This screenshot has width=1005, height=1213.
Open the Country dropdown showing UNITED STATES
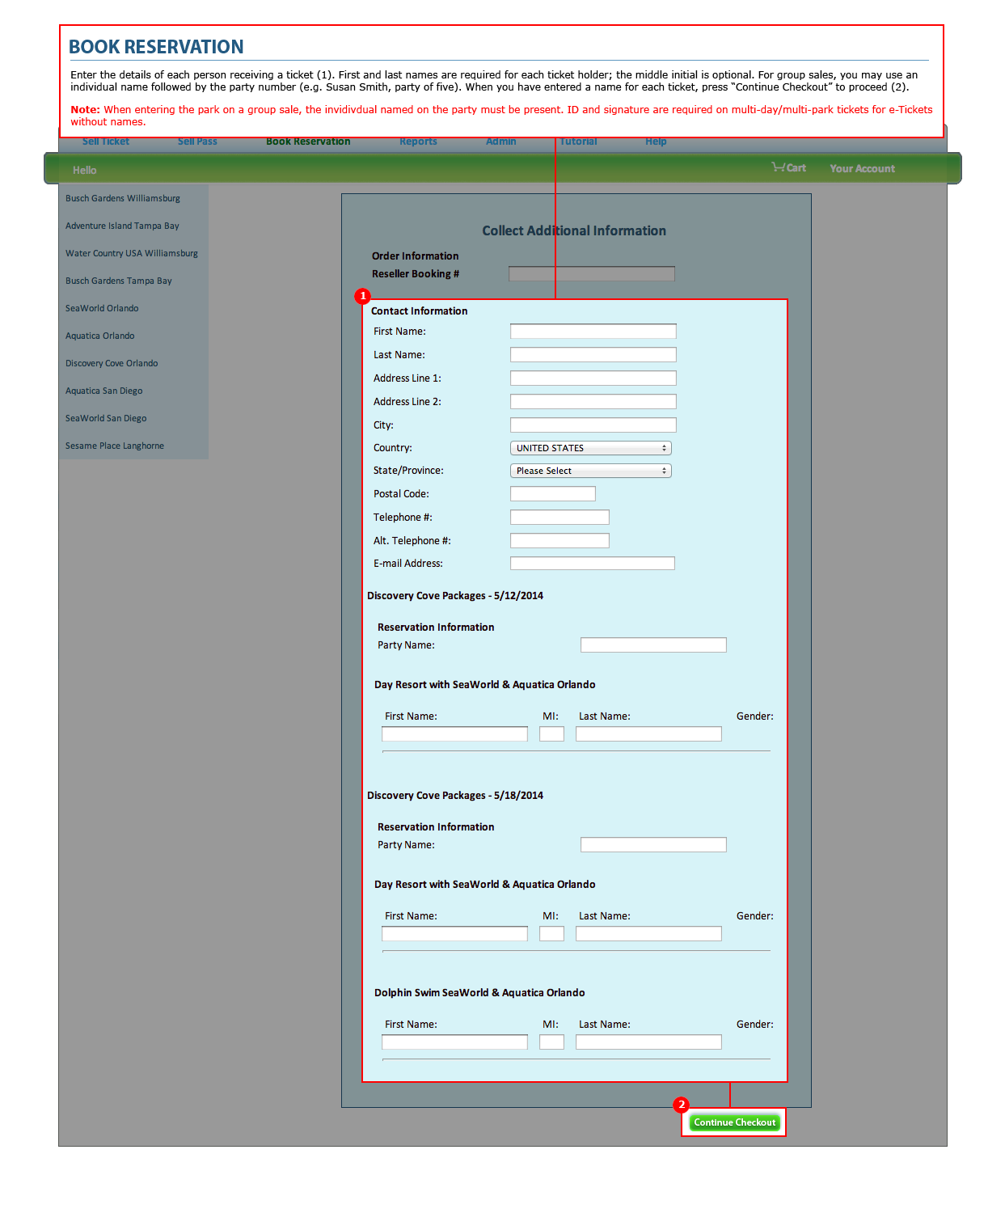(591, 448)
